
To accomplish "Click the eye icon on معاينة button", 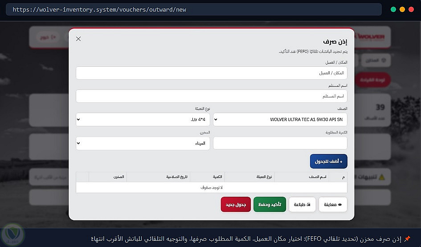I will (339, 205).
